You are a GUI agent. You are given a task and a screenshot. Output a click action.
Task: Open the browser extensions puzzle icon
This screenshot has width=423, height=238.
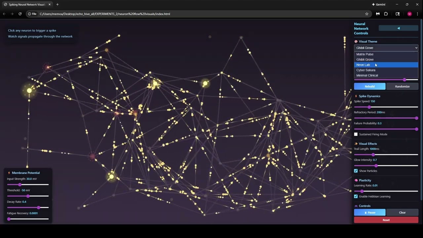(386, 14)
